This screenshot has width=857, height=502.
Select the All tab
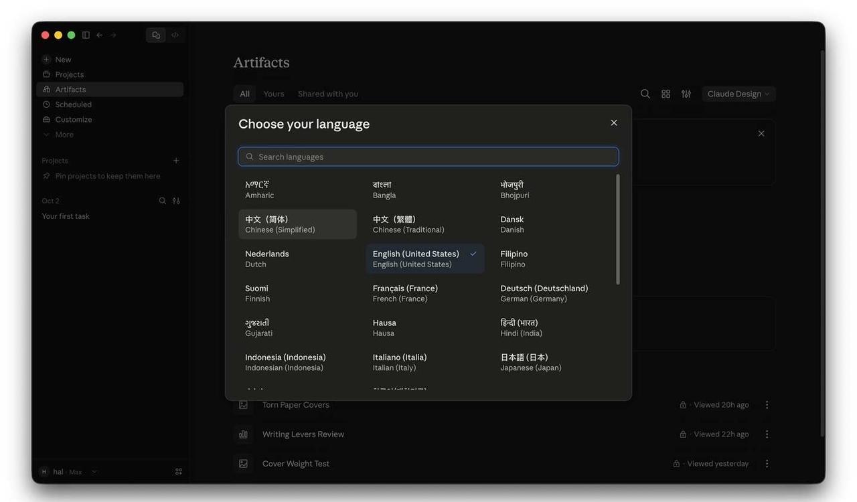click(x=245, y=94)
